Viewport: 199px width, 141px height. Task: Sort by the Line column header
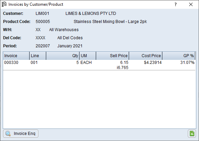point(38,56)
